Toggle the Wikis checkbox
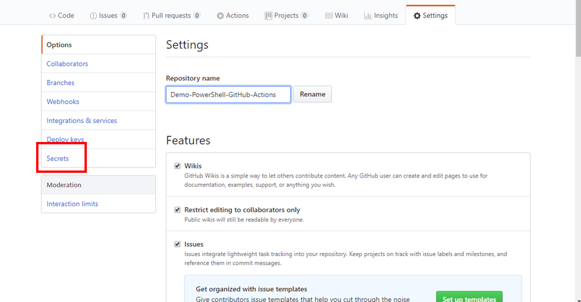Screen dimensions: 581x302 click(178, 166)
